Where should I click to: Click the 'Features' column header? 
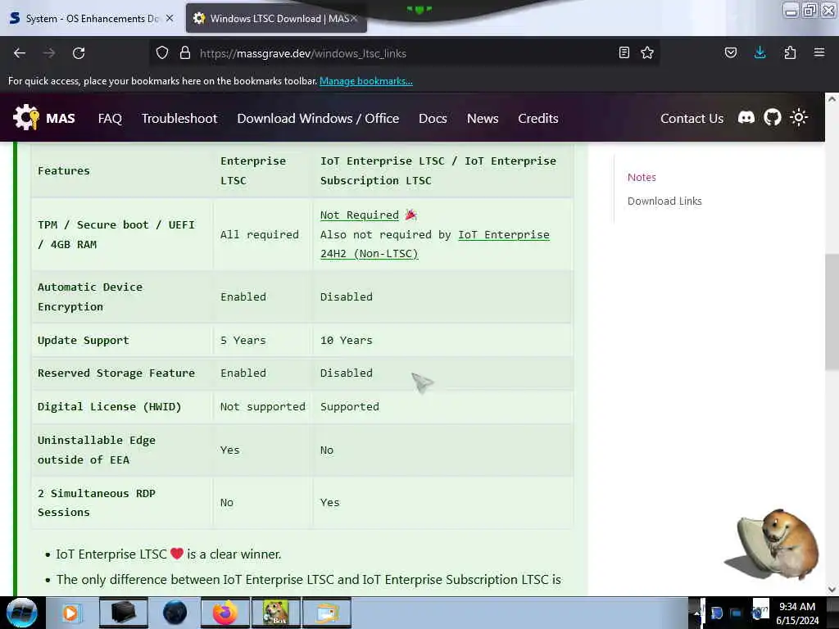pyautogui.click(x=64, y=170)
